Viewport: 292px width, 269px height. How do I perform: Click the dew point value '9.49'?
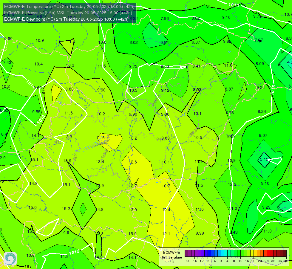[230, 137]
